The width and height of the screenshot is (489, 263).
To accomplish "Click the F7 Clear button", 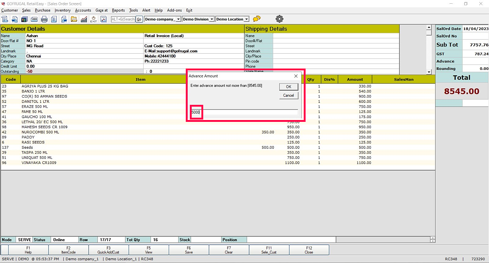I will 229,250.
